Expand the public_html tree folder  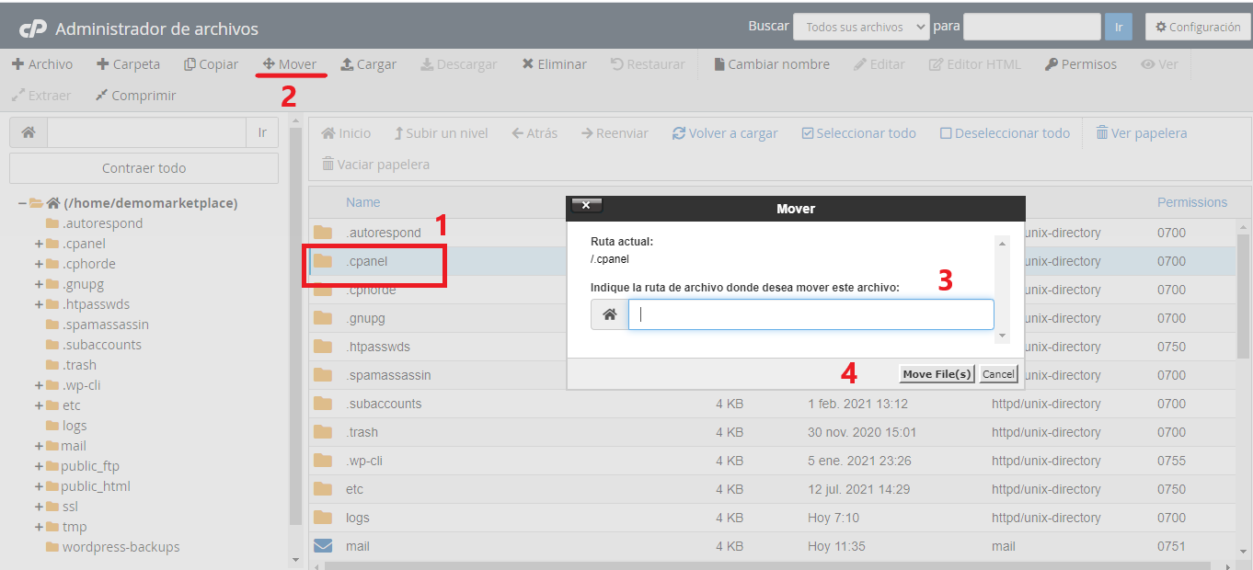40,486
